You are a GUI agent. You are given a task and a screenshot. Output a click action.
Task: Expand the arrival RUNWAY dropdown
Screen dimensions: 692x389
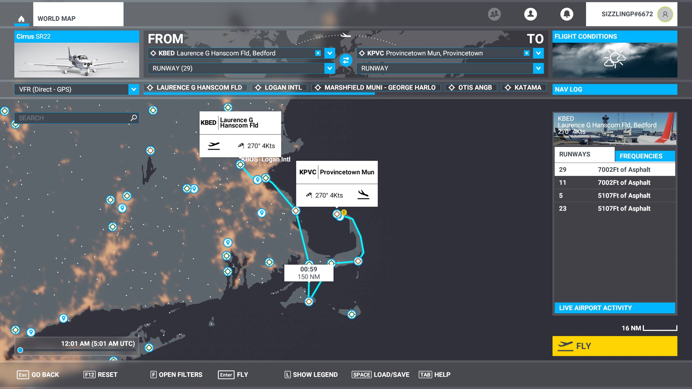(x=538, y=68)
